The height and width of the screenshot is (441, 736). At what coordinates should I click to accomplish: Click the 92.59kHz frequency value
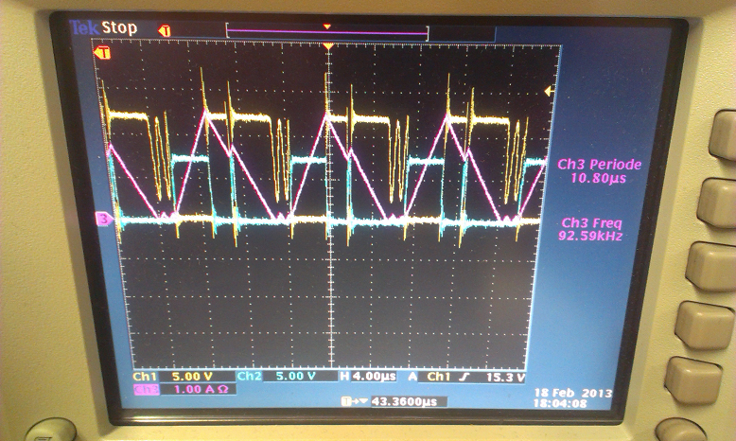(590, 236)
